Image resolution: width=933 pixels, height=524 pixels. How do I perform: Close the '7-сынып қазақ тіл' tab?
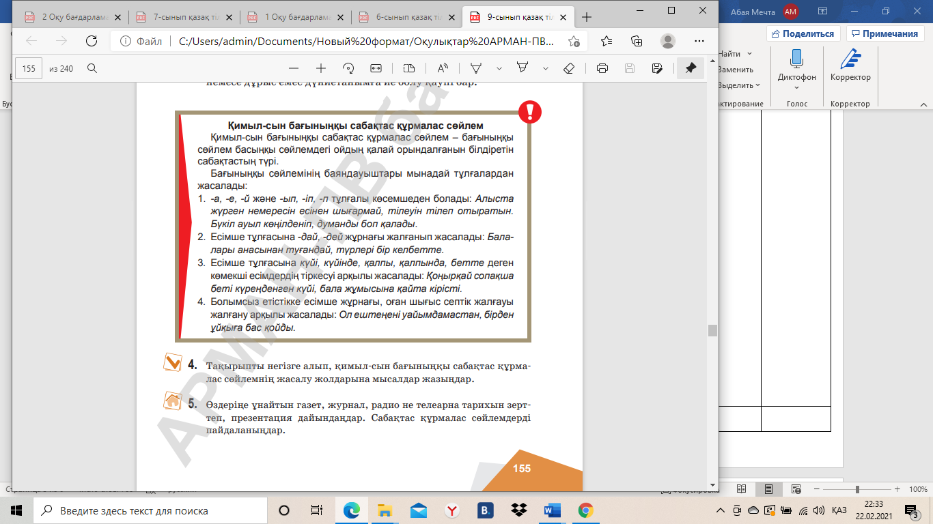(229, 17)
